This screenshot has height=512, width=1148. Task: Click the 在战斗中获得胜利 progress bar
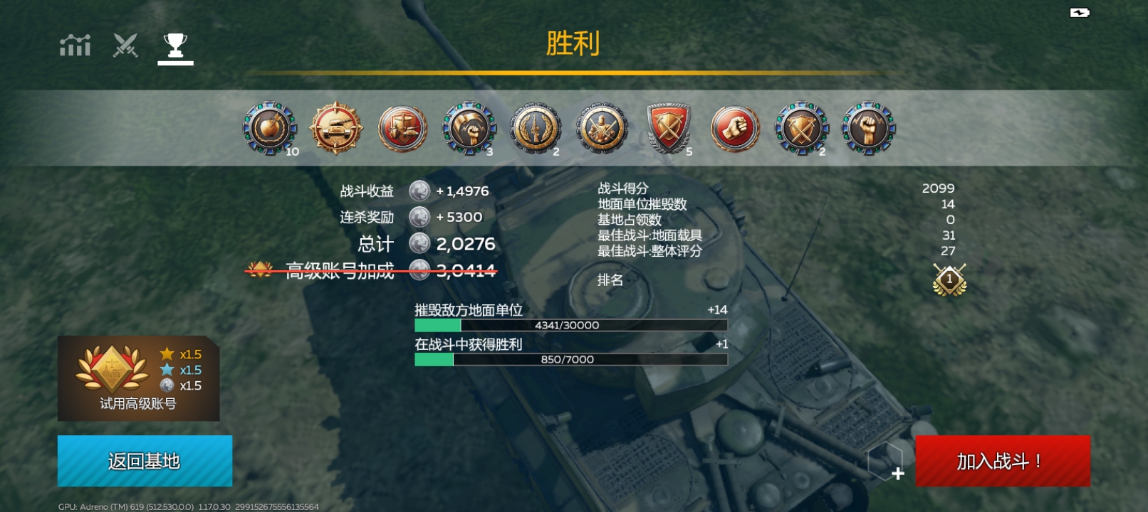click(x=571, y=359)
